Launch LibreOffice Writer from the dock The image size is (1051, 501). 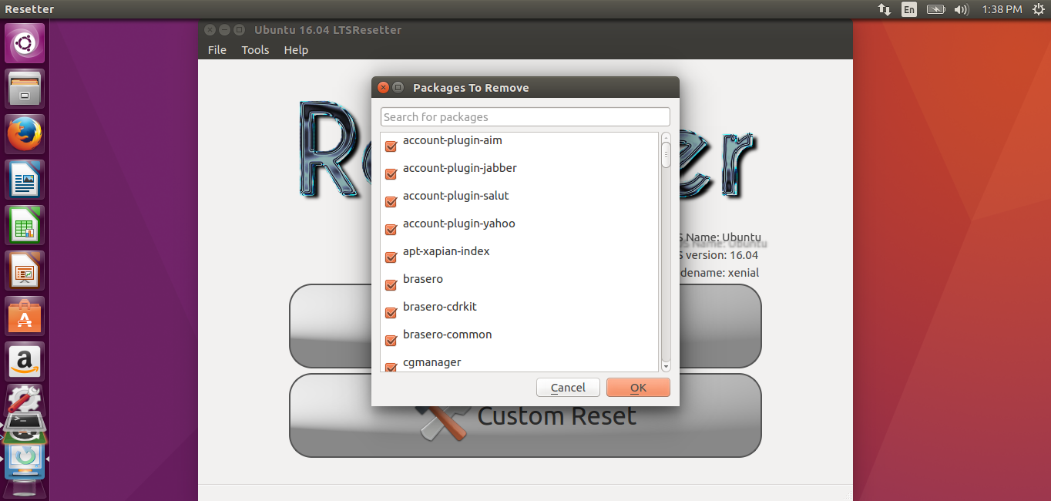pyautogui.click(x=25, y=180)
